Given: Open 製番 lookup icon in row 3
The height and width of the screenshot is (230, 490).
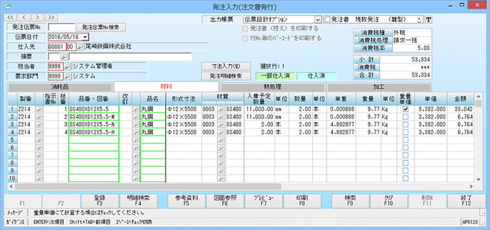Looking at the screenshot, I should 40,124.
